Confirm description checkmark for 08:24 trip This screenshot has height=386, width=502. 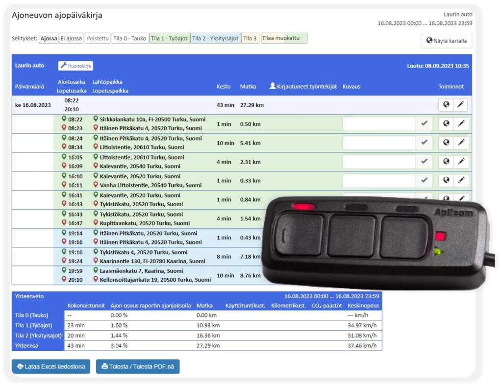(425, 143)
